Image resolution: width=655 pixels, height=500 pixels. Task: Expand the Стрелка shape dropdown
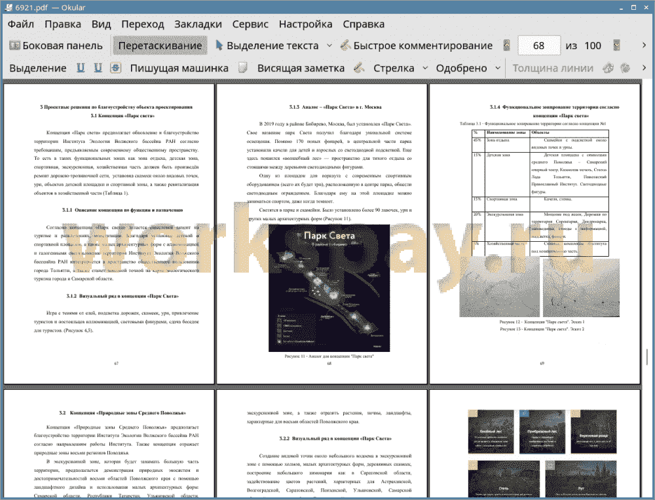pos(425,68)
